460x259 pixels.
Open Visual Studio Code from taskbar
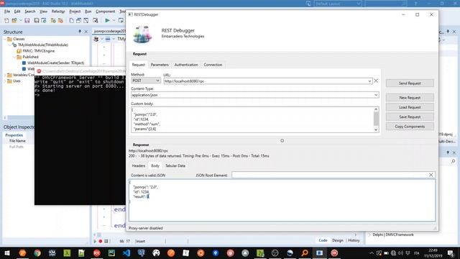[126, 253]
